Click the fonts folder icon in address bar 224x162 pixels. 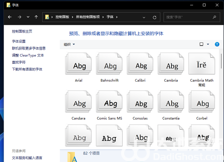[x=47, y=17]
